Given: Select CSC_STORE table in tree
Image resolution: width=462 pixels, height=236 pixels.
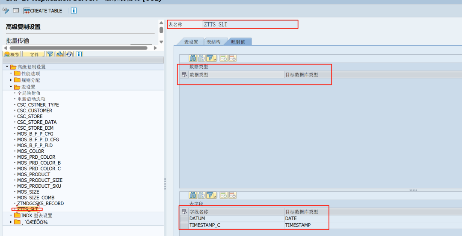Looking at the screenshot, I should click(30, 117).
